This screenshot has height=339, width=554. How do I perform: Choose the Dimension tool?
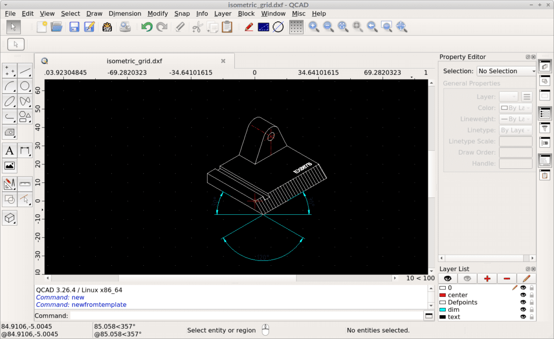25,150
